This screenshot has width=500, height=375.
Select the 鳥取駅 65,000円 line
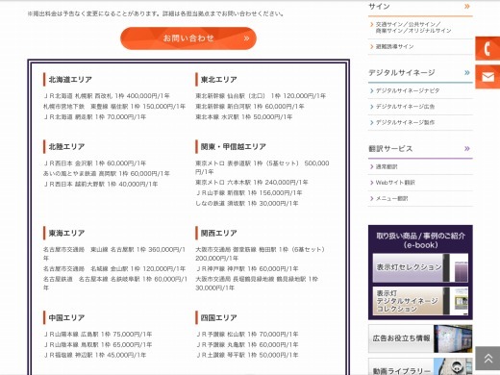pyautogui.click(x=98, y=345)
